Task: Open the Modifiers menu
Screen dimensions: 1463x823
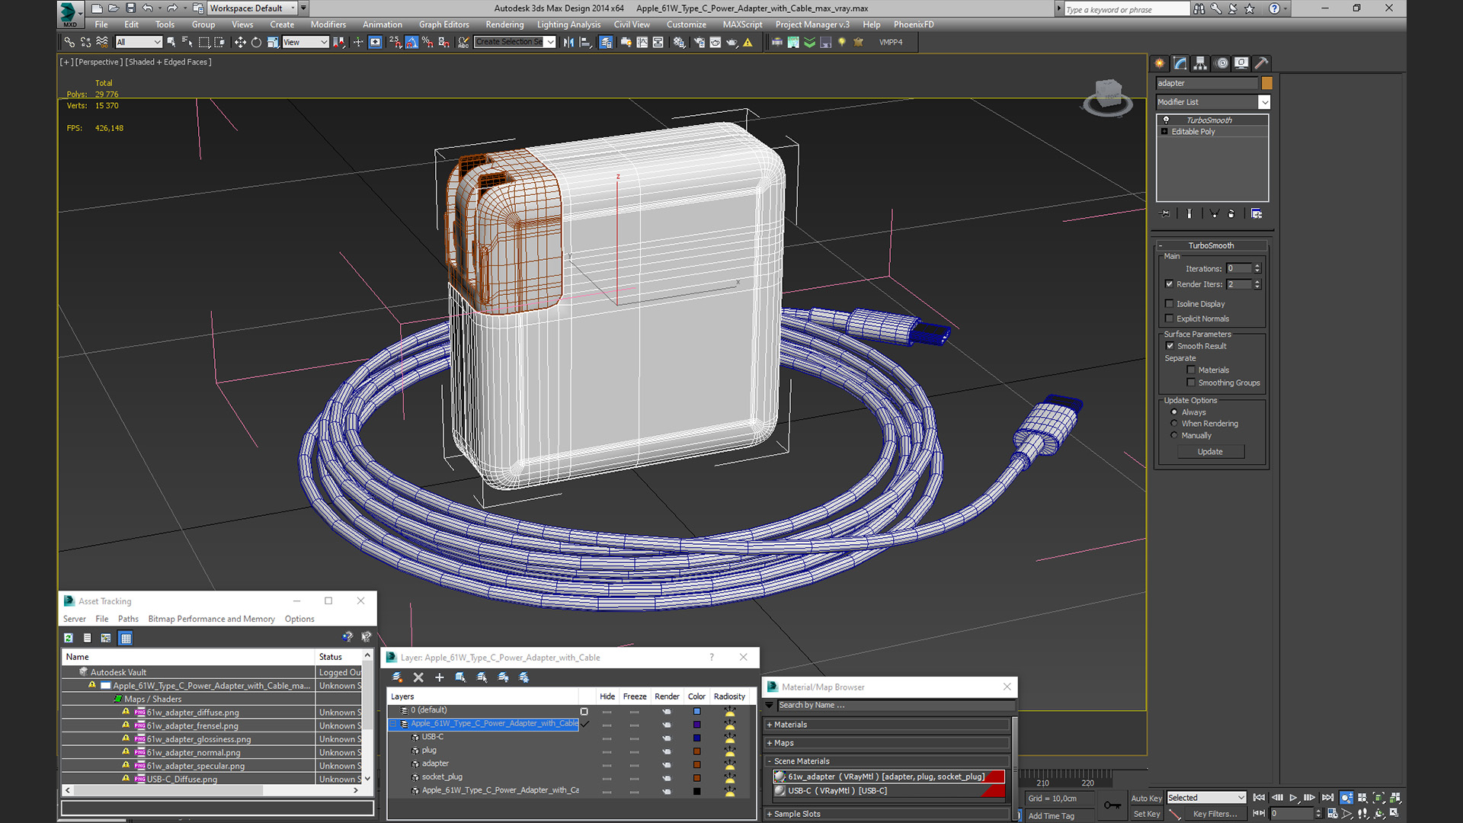Action: [328, 24]
